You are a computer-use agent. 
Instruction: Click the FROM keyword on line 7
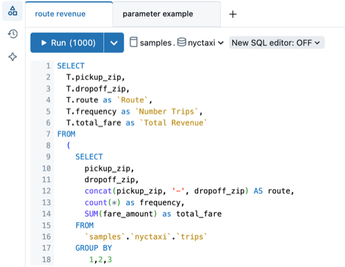(x=66, y=134)
